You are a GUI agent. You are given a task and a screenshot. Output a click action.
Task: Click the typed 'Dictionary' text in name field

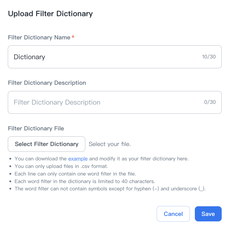click(x=29, y=57)
